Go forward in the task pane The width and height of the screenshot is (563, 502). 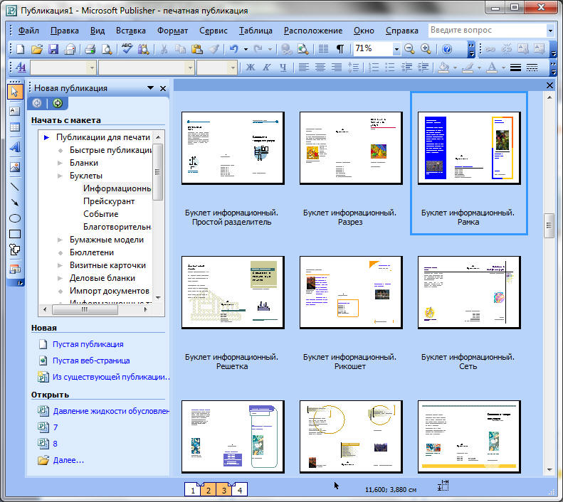58,103
